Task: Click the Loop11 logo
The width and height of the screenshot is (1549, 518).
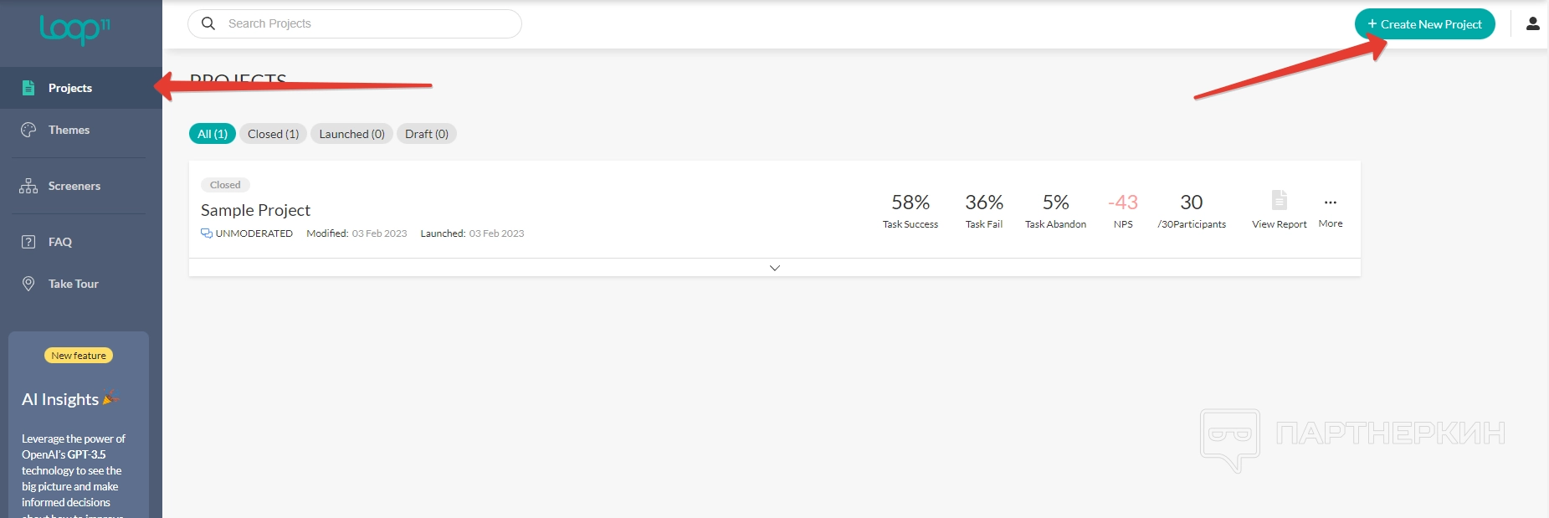Action: (74, 29)
